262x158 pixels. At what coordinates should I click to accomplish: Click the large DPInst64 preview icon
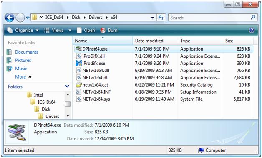tap(17, 132)
